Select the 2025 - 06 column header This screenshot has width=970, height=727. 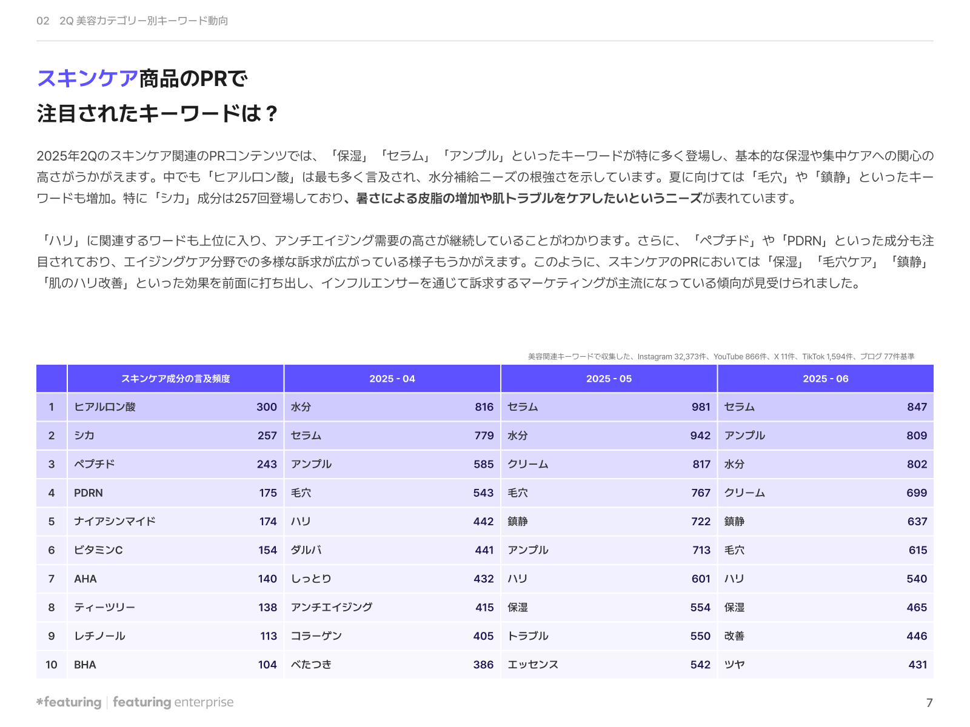(x=825, y=379)
